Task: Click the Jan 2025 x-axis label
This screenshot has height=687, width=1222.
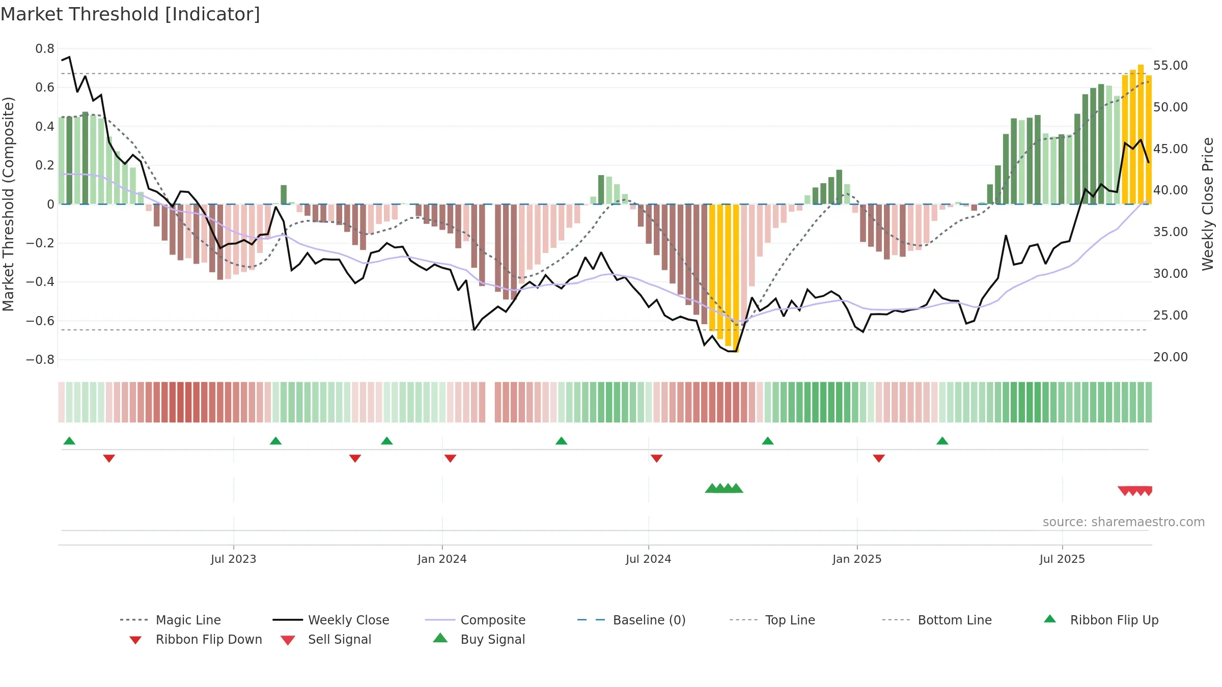Action: (857, 559)
